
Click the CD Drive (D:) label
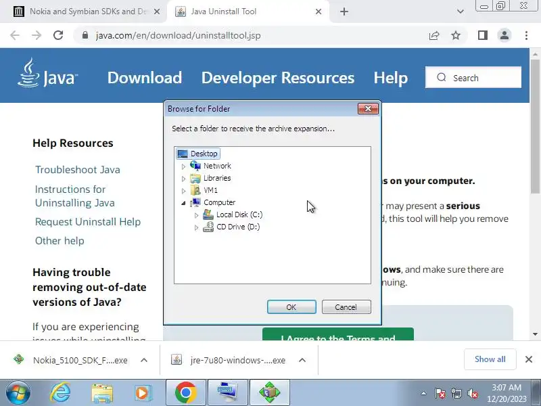point(238,227)
